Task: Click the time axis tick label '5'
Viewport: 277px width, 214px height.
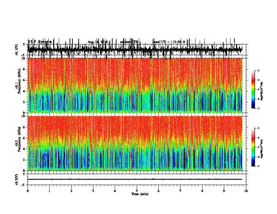Action: coord(137,191)
